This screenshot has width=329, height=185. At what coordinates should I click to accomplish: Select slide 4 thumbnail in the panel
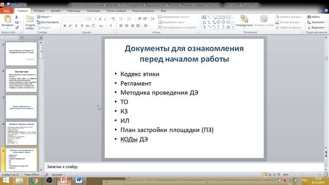coord(21,134)
